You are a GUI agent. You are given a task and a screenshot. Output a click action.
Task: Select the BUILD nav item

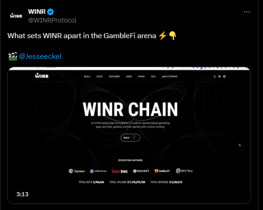click(87, 76)
